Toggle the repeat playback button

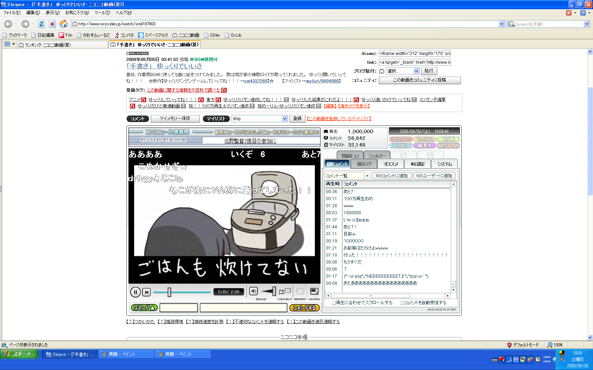click(300, 291)
